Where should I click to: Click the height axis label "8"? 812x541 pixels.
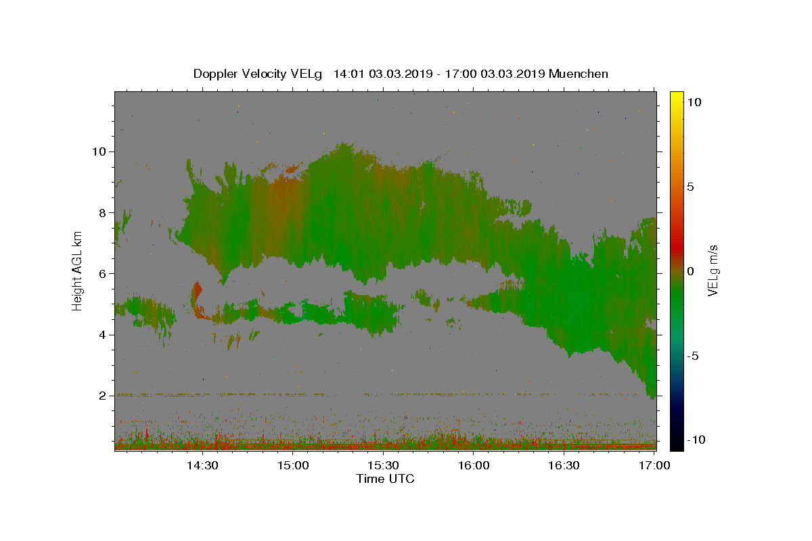(x=103, y=212)
